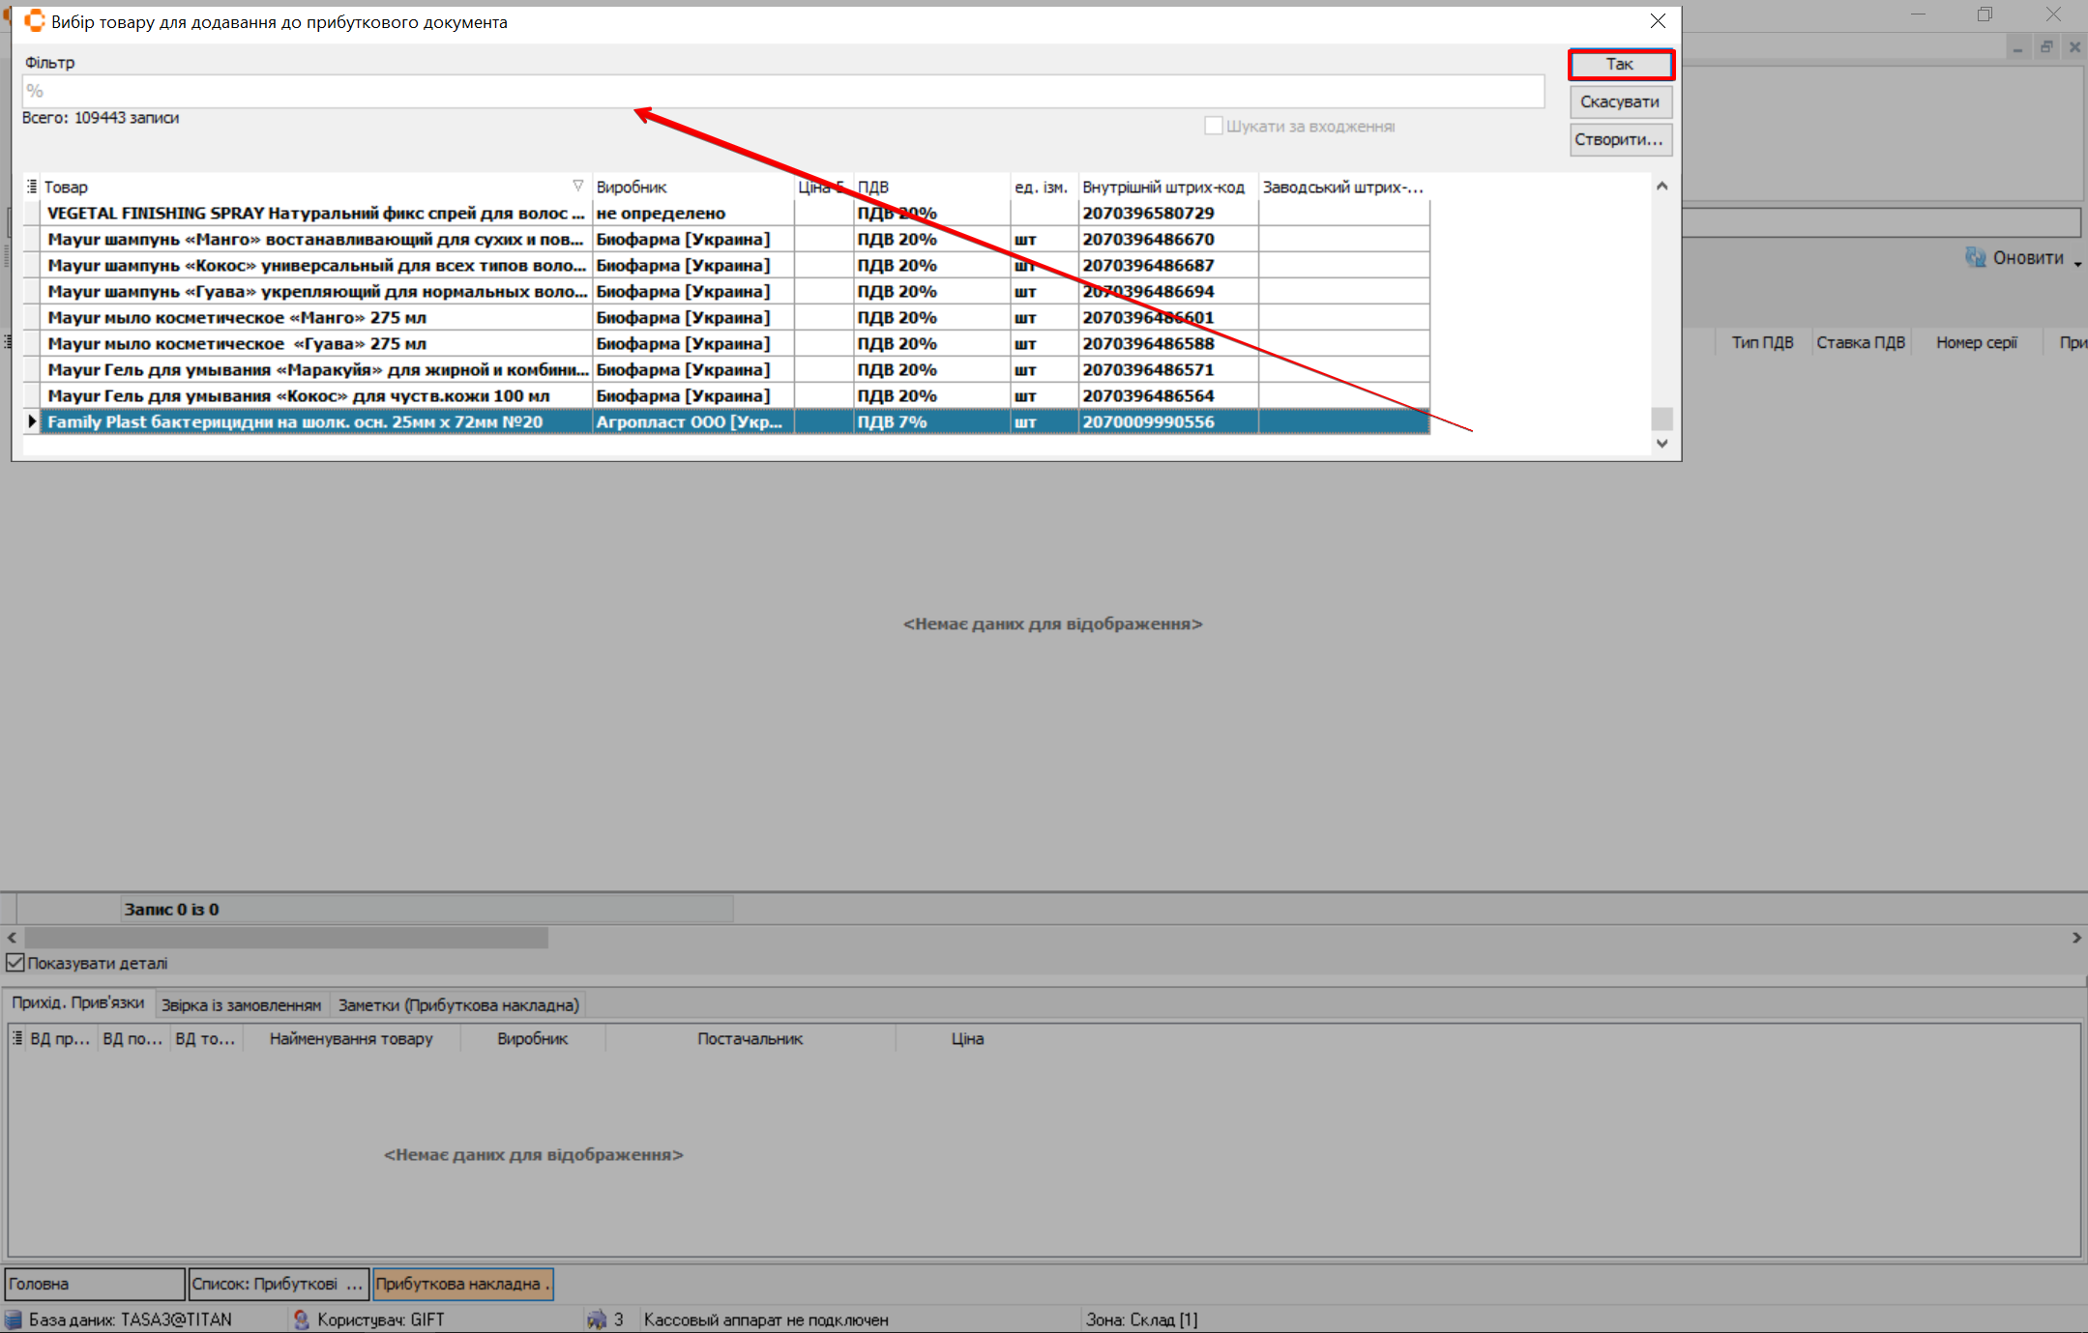This screenshot has width=2088, height=1333.
Task: Click the filter funnel in Товар header
Action: point(577,186)
